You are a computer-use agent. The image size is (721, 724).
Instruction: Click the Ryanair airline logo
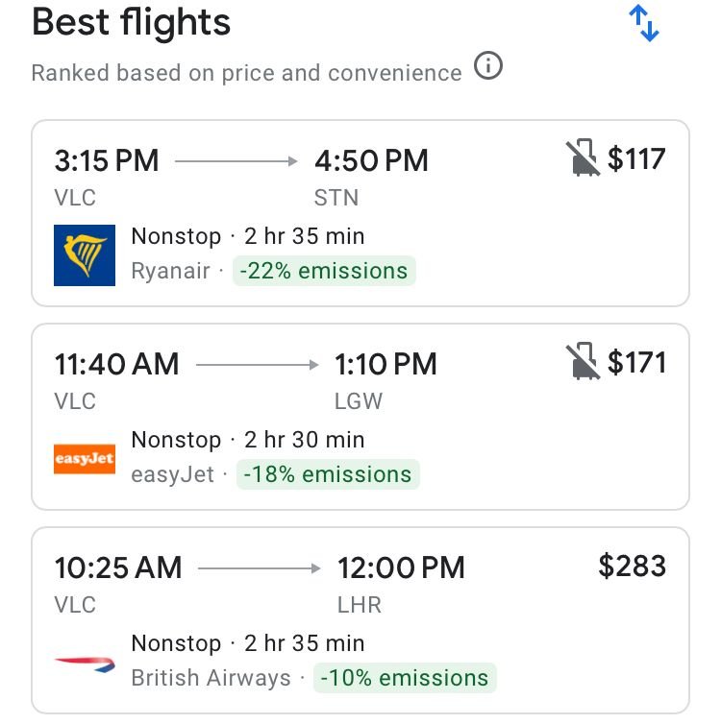coord(85,254)
